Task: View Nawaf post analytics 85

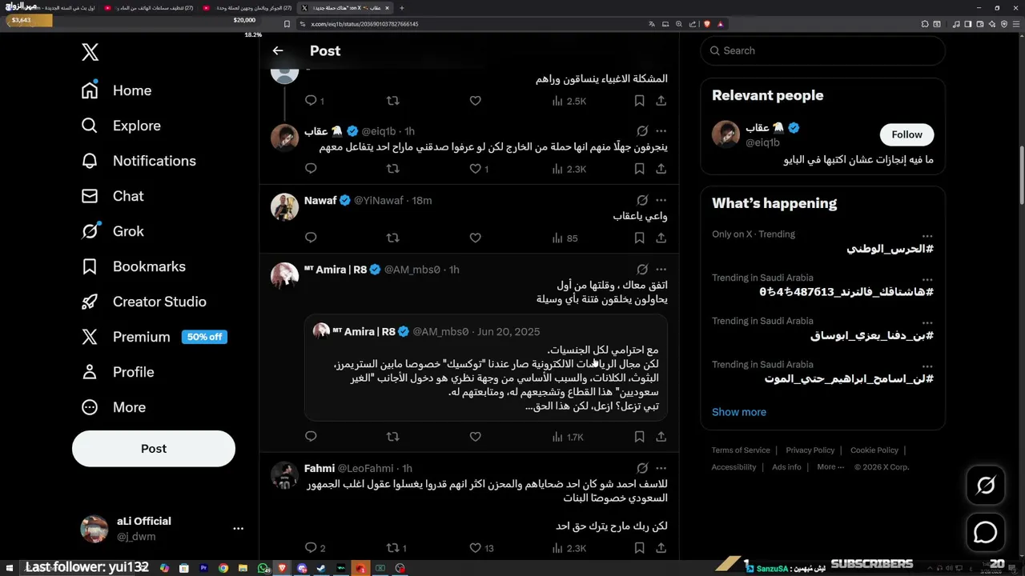Action: pos(565,238)
